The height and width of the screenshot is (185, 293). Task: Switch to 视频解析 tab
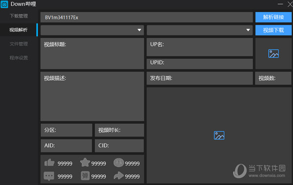[19, 30]
